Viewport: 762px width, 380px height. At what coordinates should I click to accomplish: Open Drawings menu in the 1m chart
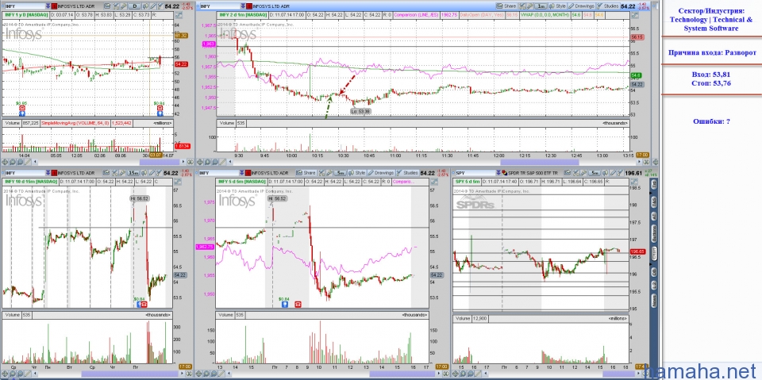click(581, 6)
